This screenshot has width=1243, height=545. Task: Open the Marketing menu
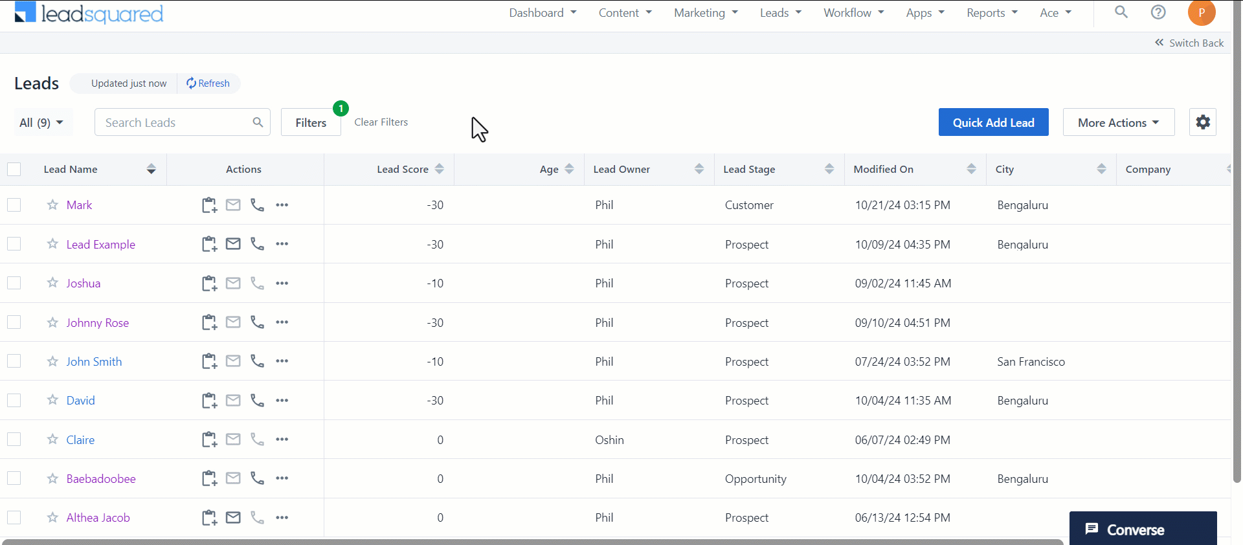tap(705, 13)
